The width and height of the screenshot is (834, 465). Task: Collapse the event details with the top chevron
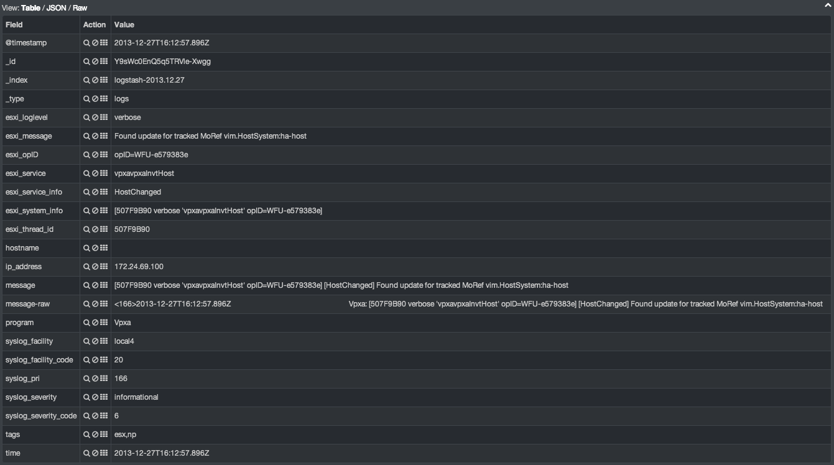click(828, 6)
